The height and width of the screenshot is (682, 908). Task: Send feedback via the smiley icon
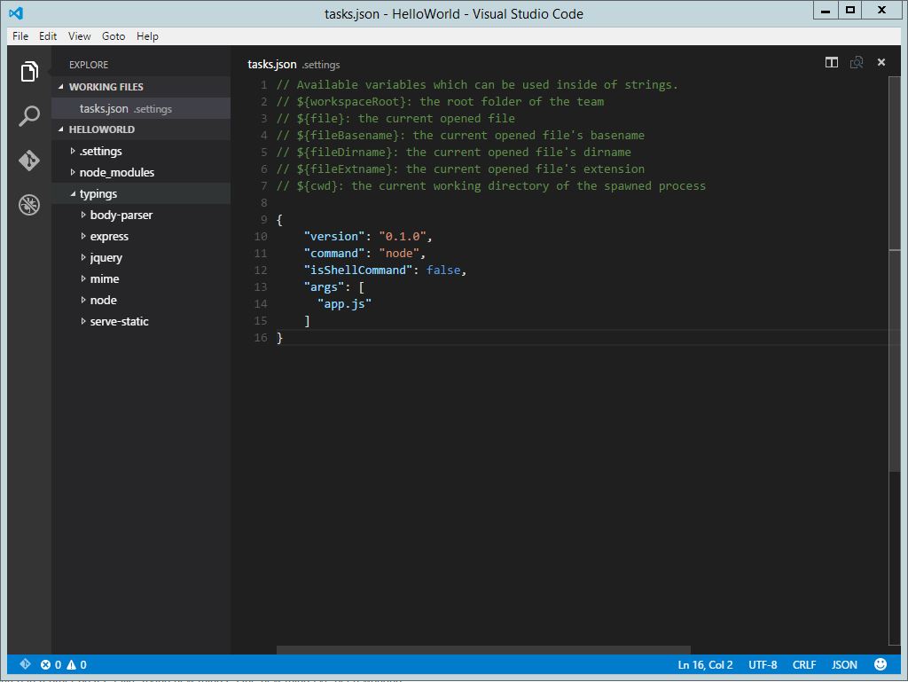[x=881, y=664]
